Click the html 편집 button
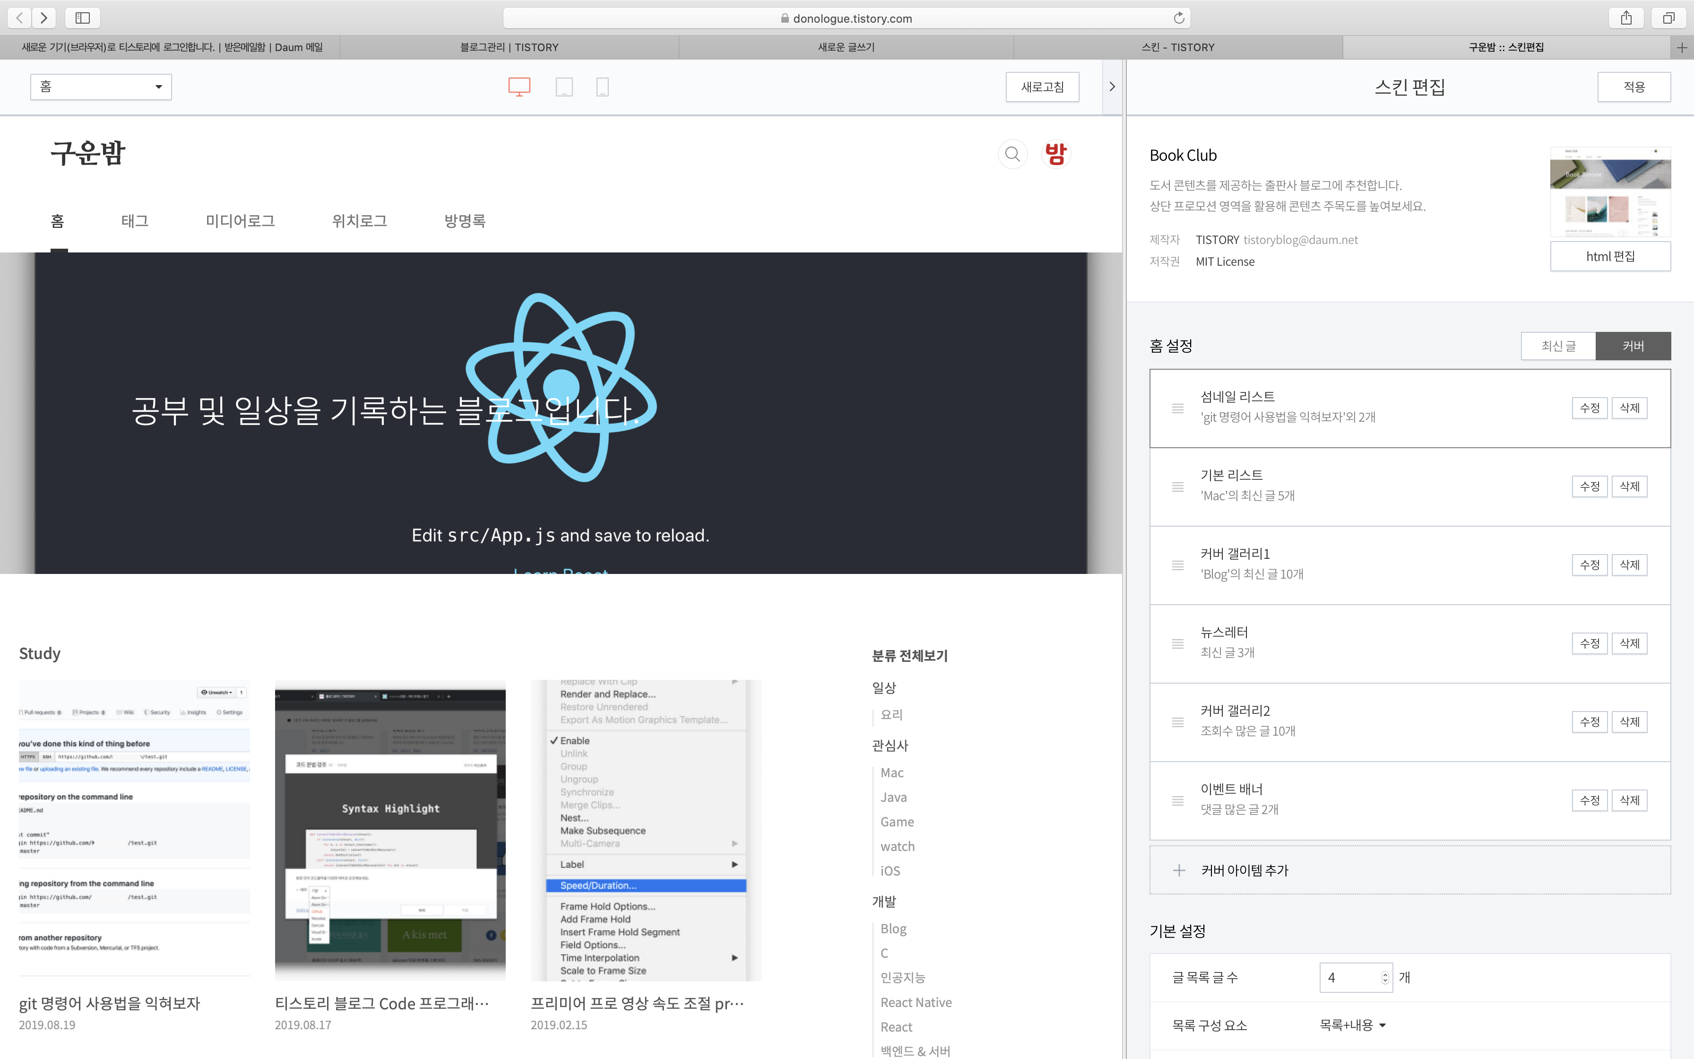 (x=1609, y=256)
